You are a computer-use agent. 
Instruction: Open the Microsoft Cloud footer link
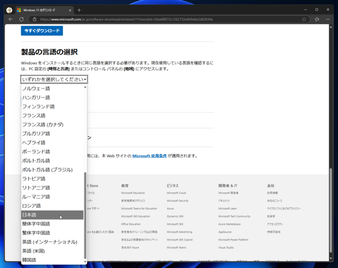pyautogui.click(x=177, y=193)
